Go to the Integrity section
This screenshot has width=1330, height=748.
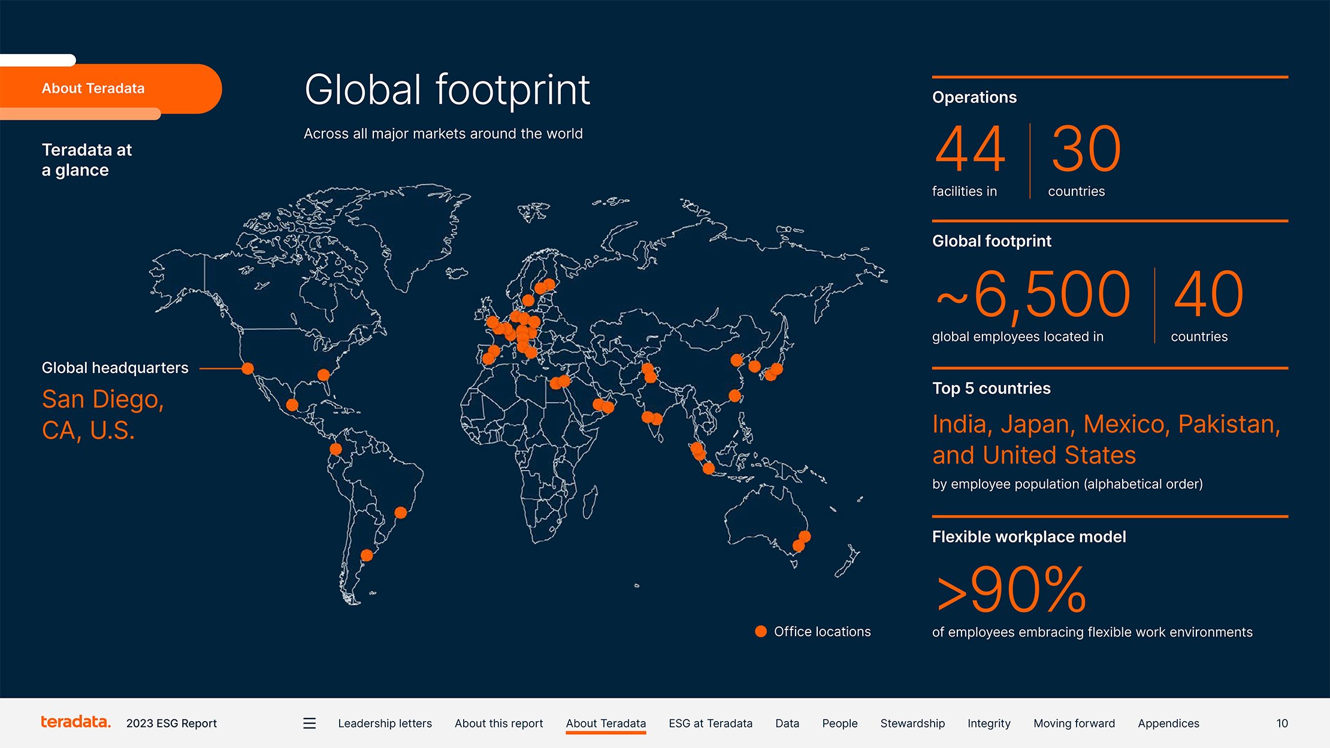click(x=989, y=723)
